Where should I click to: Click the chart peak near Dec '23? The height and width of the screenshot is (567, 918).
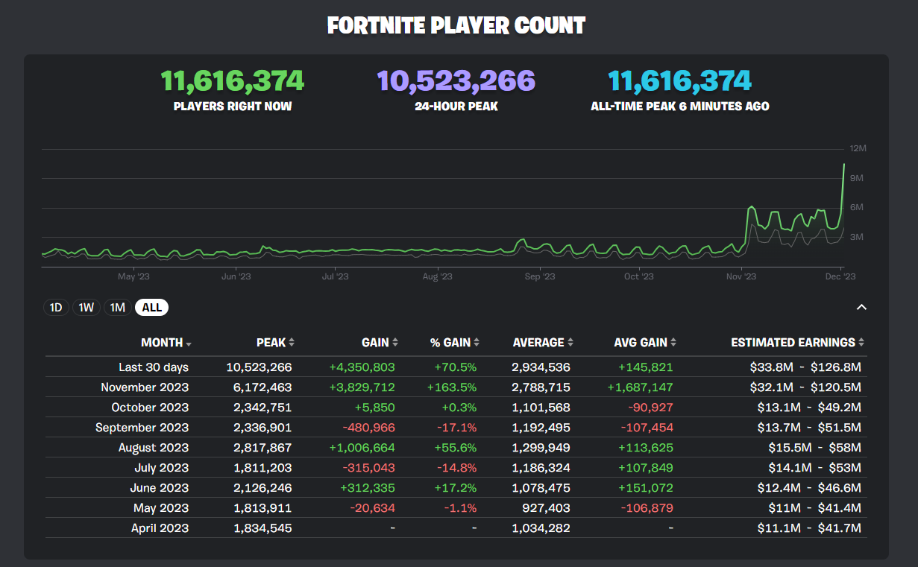tap(843, 165)
